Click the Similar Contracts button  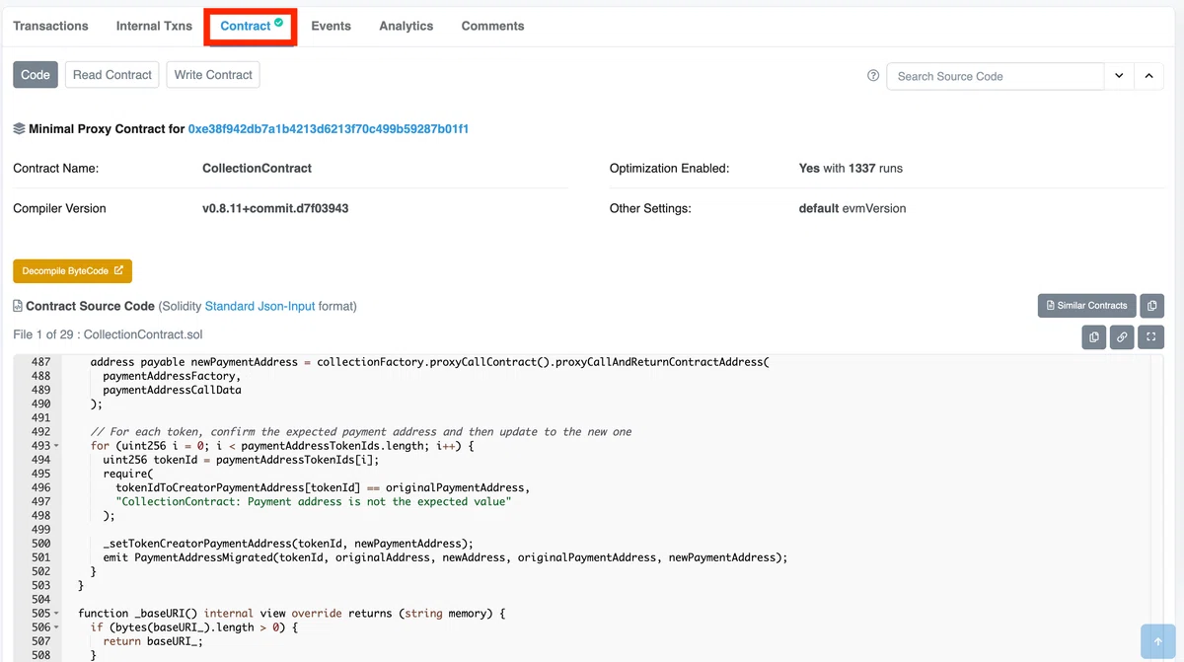(x=1086, y=306)
